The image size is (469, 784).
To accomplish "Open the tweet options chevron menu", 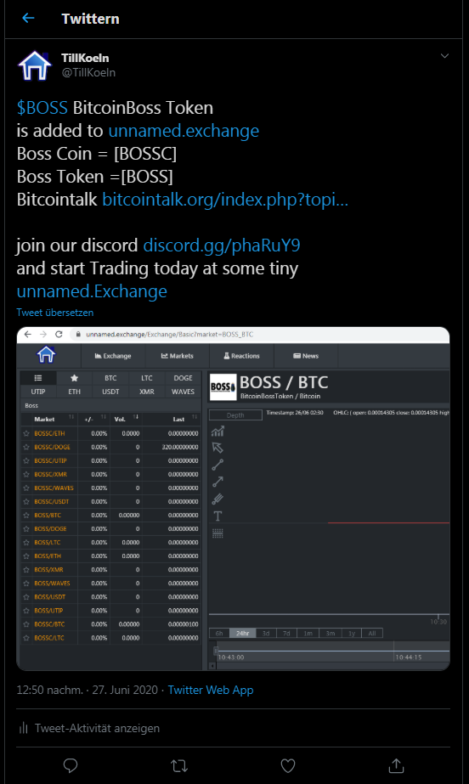I will pyautogui.click(x=444, y=56).
